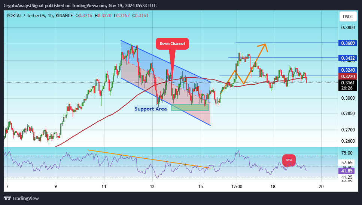Click the close price value C0.3161
Image resolution: width=362 pixels, height=205 pixels.
tap(140, 16)
